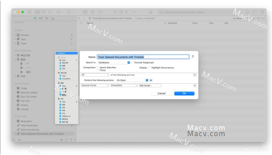The width and height of the screenshot is (272, 155).
Task: Open the Search in Databases dropdown
Action: tap(114, 62)
